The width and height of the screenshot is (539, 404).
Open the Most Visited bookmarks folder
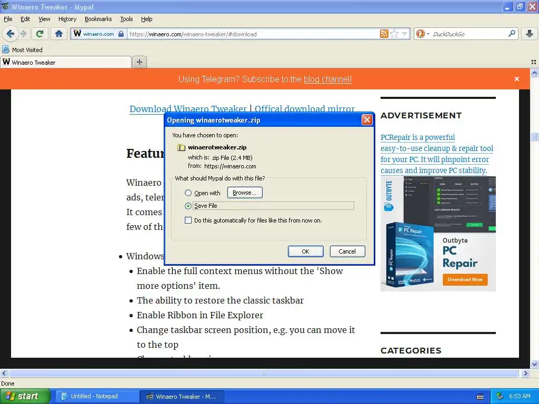click(22, 50)
